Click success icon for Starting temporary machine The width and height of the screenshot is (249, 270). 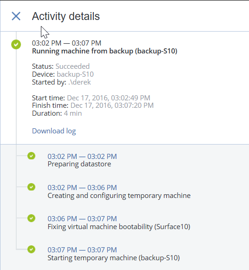31,250
